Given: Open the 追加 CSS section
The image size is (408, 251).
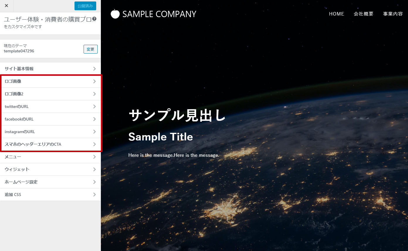Looking at the screenshot, I should click(x=50, y=195).
